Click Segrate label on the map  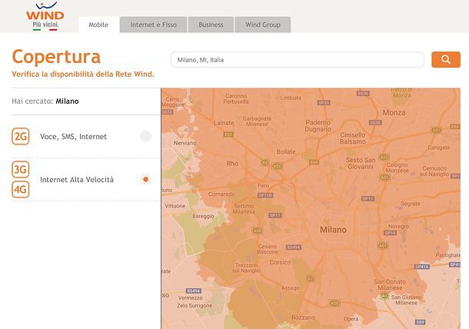click(411, 204)
